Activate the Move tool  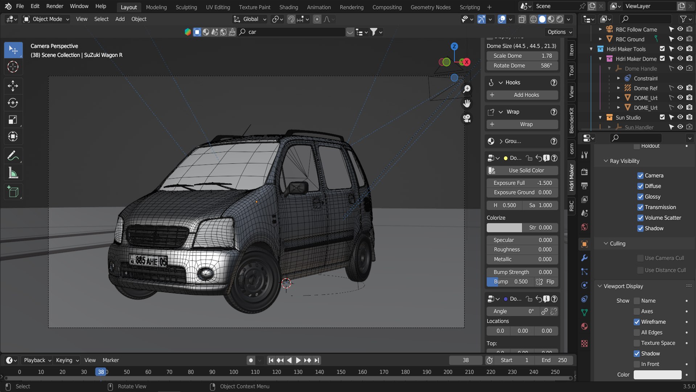pyautogui.click(x=13, y=86)
